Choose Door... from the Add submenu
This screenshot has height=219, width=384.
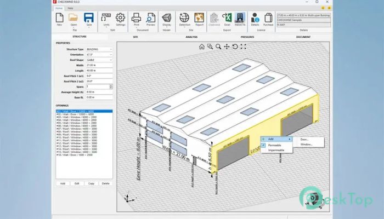(x=304, y=139)
